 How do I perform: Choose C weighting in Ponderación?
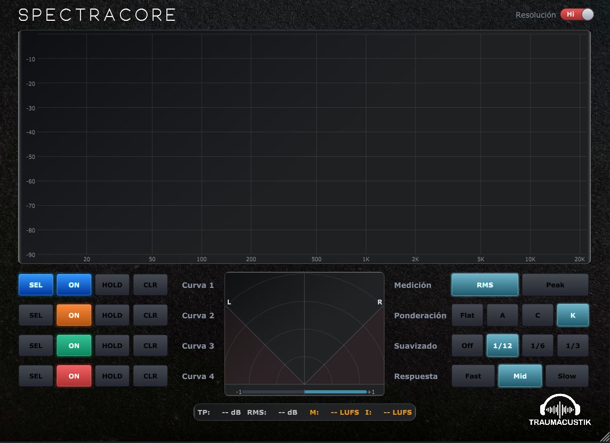537,315
